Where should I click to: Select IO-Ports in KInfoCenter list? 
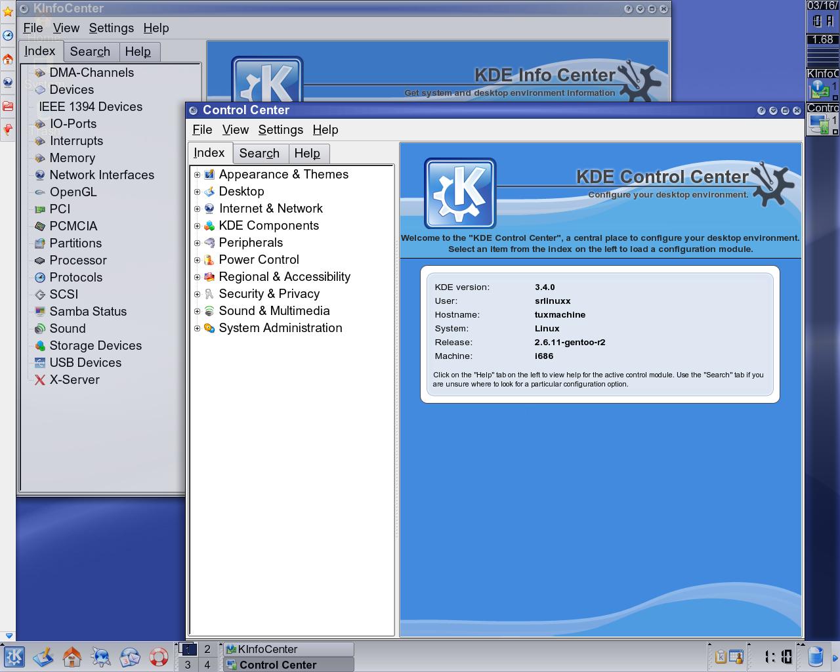[x=73, y=124]
